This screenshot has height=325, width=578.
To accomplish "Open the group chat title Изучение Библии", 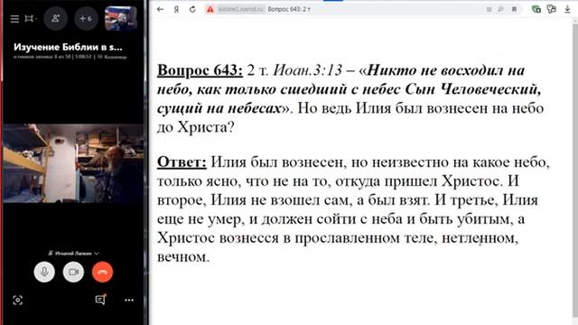I will click(68, 47).
